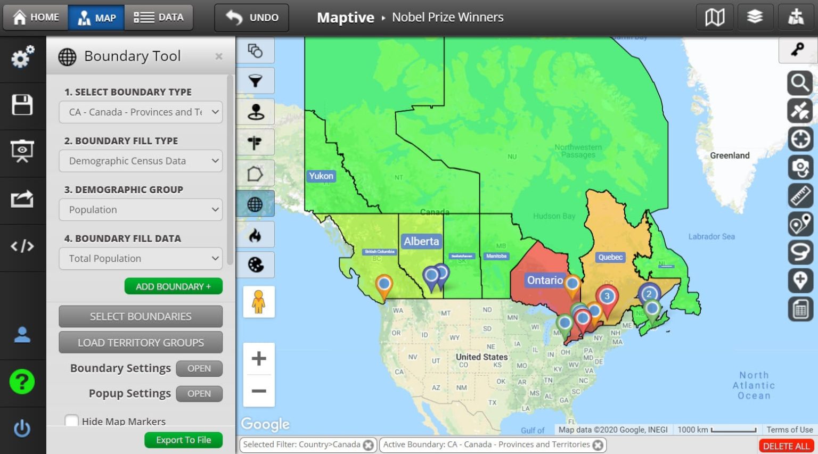The height and width of the screenshot is (454, 818).
Task: Switch to the DATA tab
Action: point(158,16)
